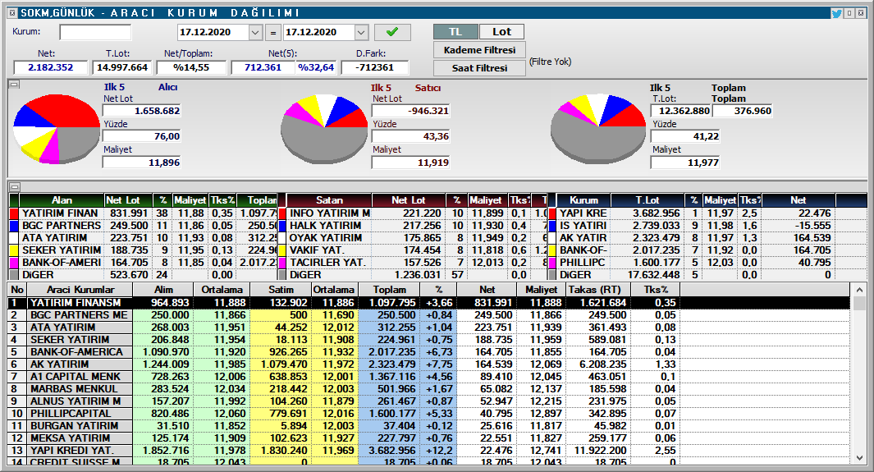Click VAKIF YAT. in sellers table
This screenshot has width=874, height=472.
[x=317, y=250]
